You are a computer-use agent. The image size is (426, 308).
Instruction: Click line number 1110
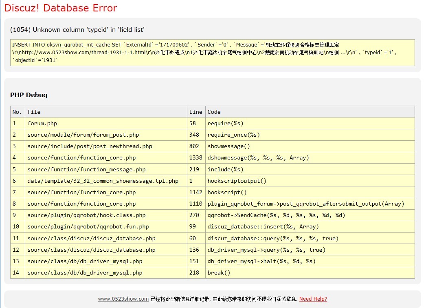(196, 204)
